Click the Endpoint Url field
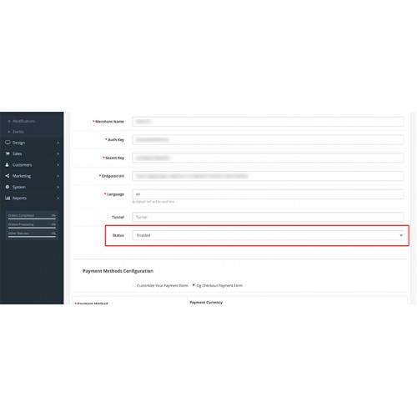417x417 pixels. tap(268, 176)
